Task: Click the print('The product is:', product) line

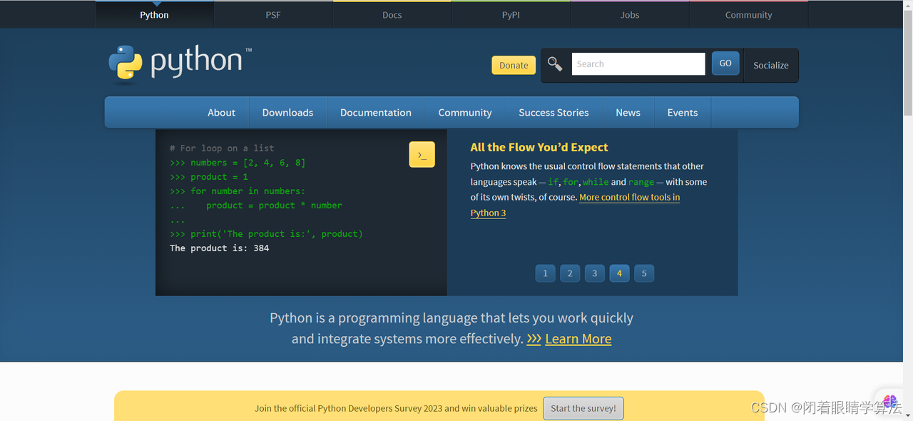Action: (277, 234)
